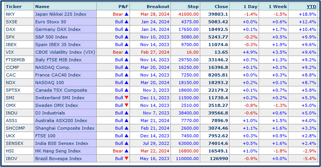
Task: Click the close value 126990
Action: click(219, 159)
